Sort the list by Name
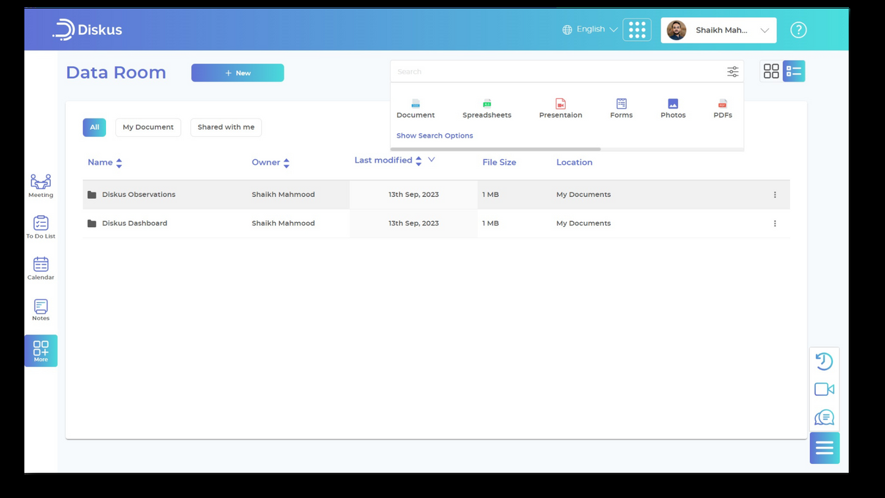This screenshot has height=498, width=885. tap(119, 163)
